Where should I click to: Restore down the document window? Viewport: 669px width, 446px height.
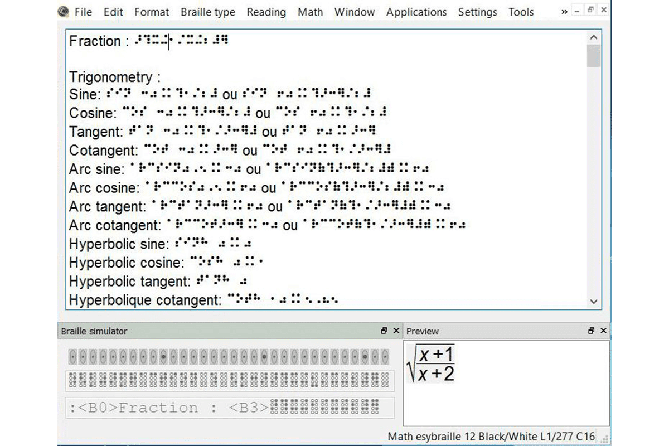(590, 11)
